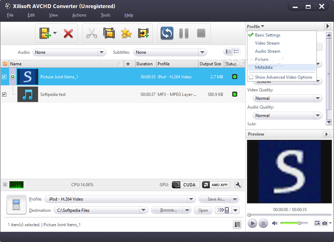Toggle the CUDA GPU acceleration button
Viewport: 334px width, 242px height.
186,185
